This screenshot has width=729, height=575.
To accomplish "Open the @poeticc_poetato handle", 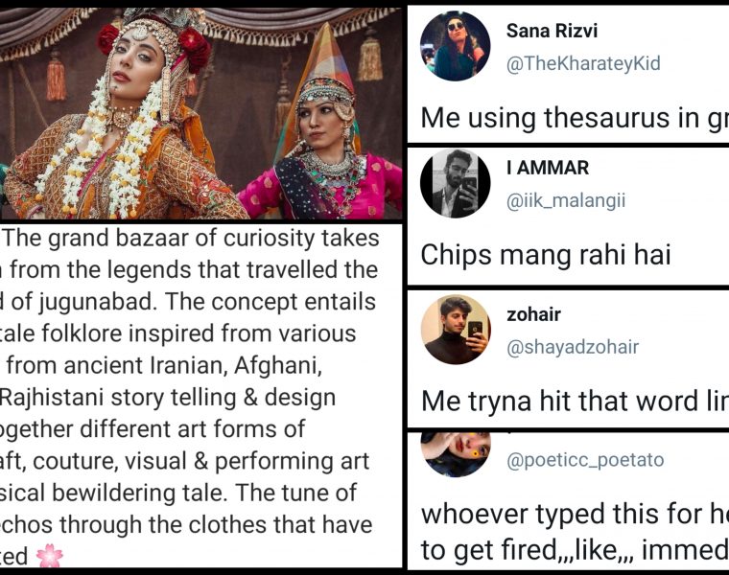I will click(x=584, y=460).
